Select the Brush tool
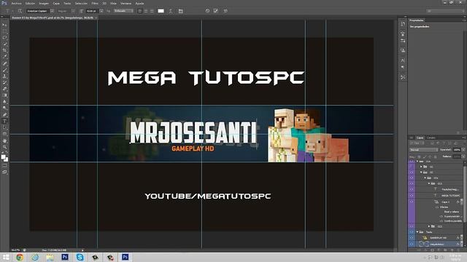The height and width of the screenshot is (262, 467). coord(4,70)
